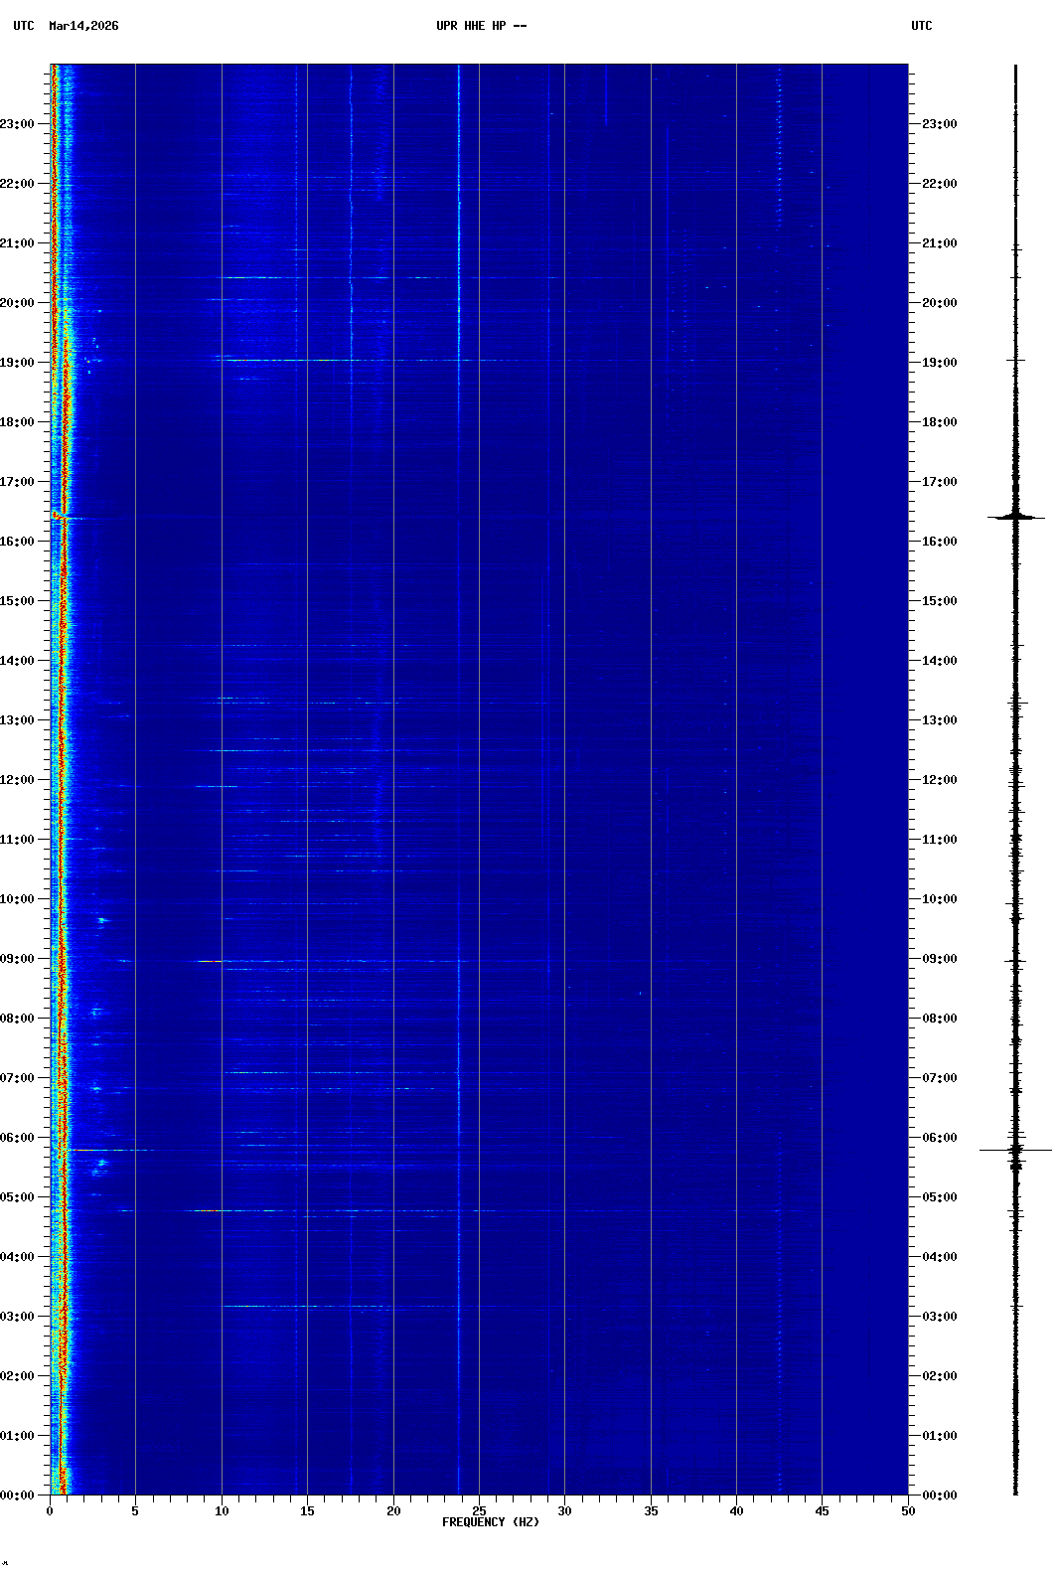The height and width of the screenshot is (1574, 1059).
Task: Click 03:00 on the left time axis
Action: pyautogui.click(x=19, y=1317)
